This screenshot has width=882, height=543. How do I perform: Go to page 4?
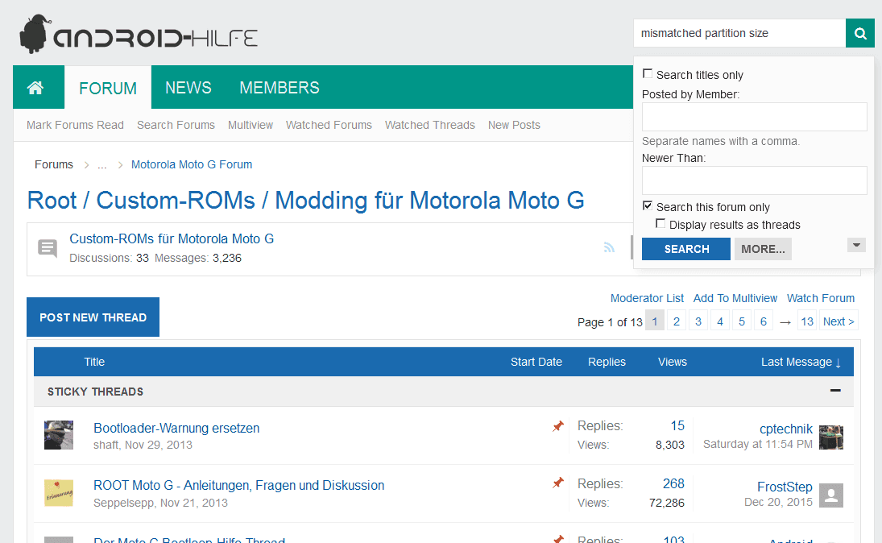click(x=720, y=321)
